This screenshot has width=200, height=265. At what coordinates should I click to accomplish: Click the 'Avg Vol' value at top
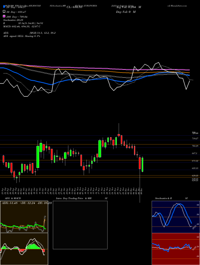[128, 7]
